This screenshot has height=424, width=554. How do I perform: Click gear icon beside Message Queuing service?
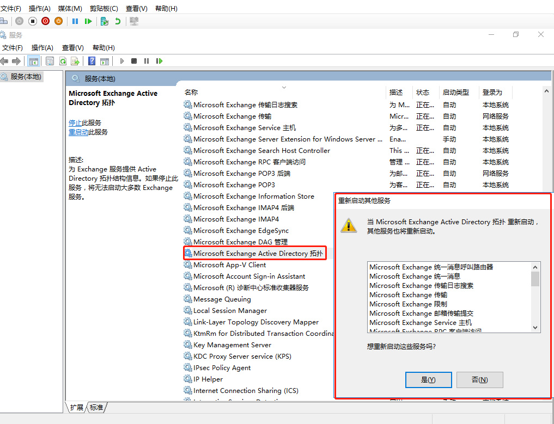click(x=188, y=299)
